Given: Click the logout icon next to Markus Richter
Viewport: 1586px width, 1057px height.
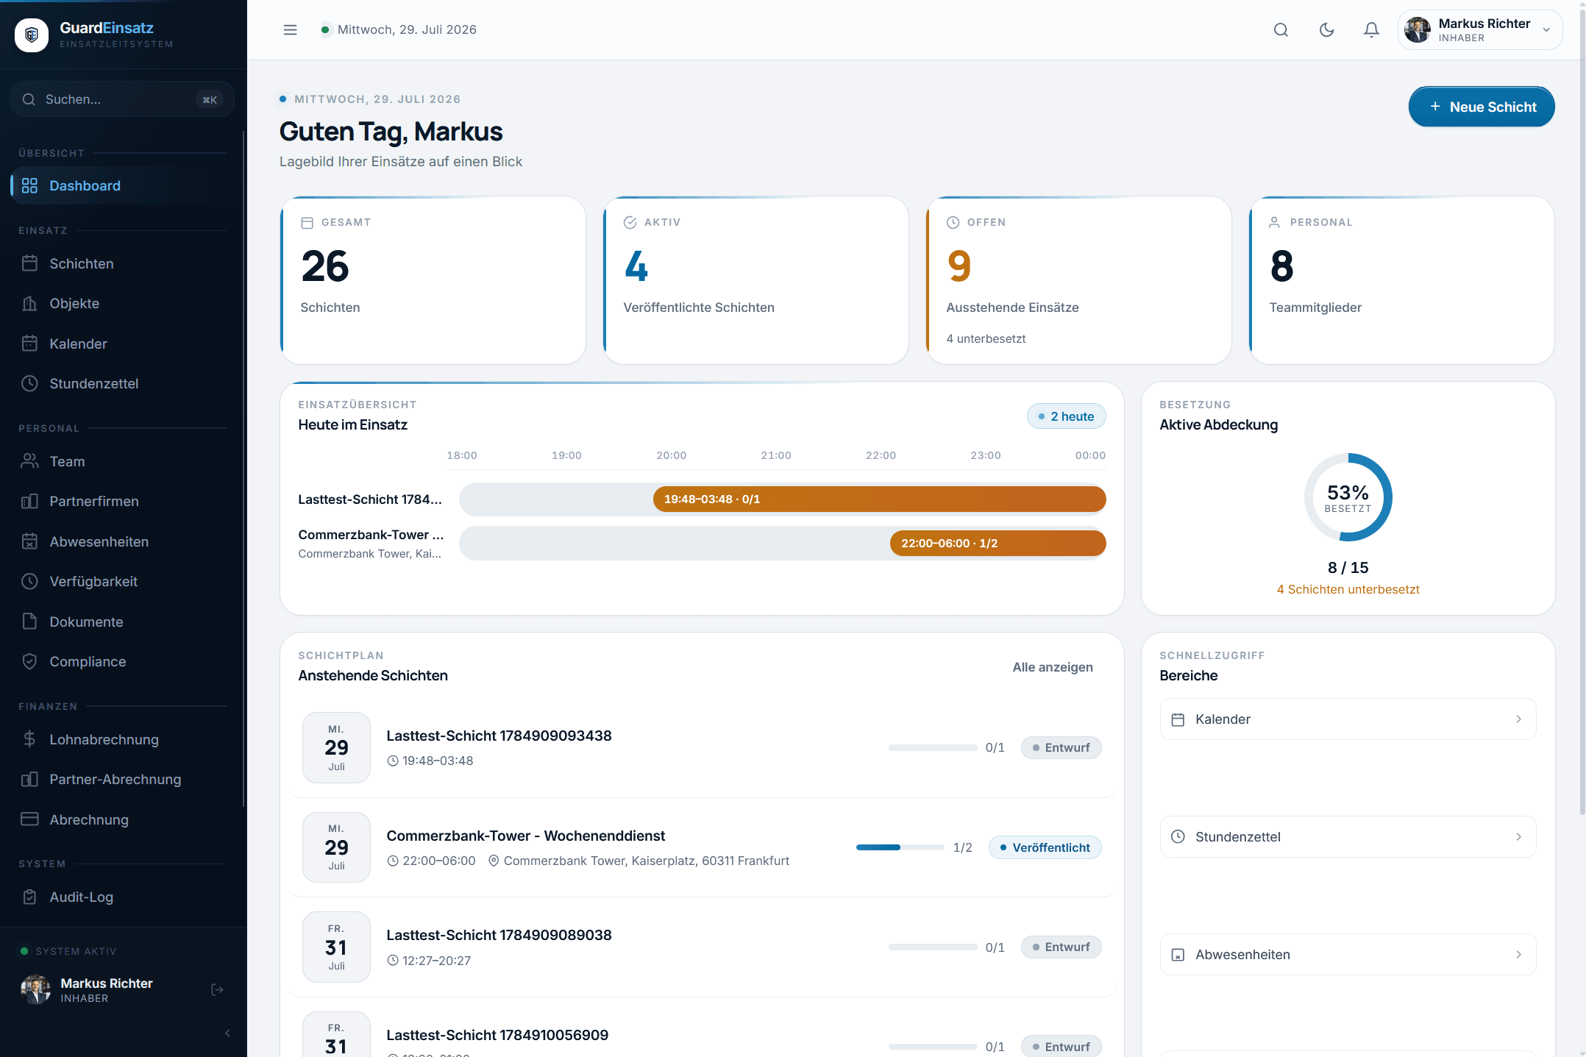Looking at the screenshot, I should point(217,990).
